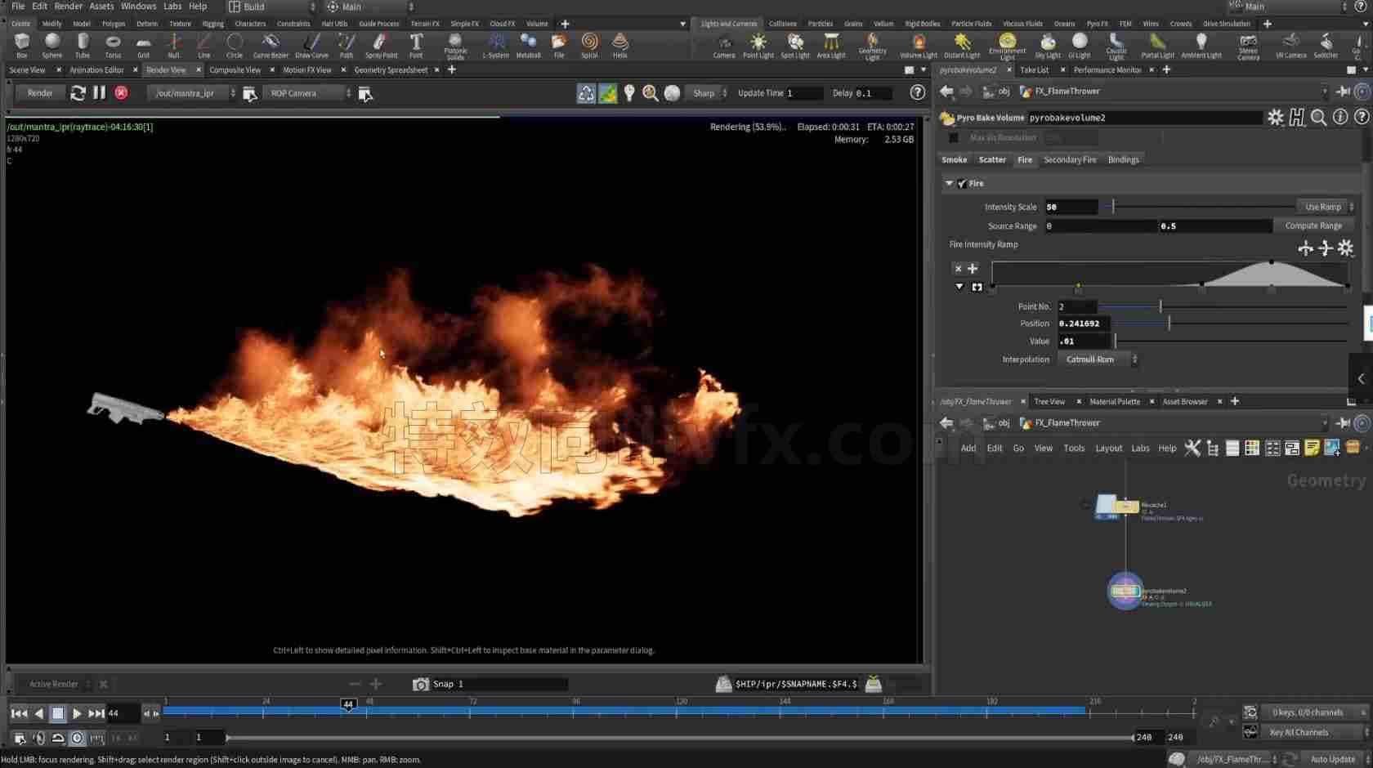Open the ROP Camera dropdown
Image resolution: width=1373 pixels, height=768 pixels.
pyautogui.click(x=307, y=93)
